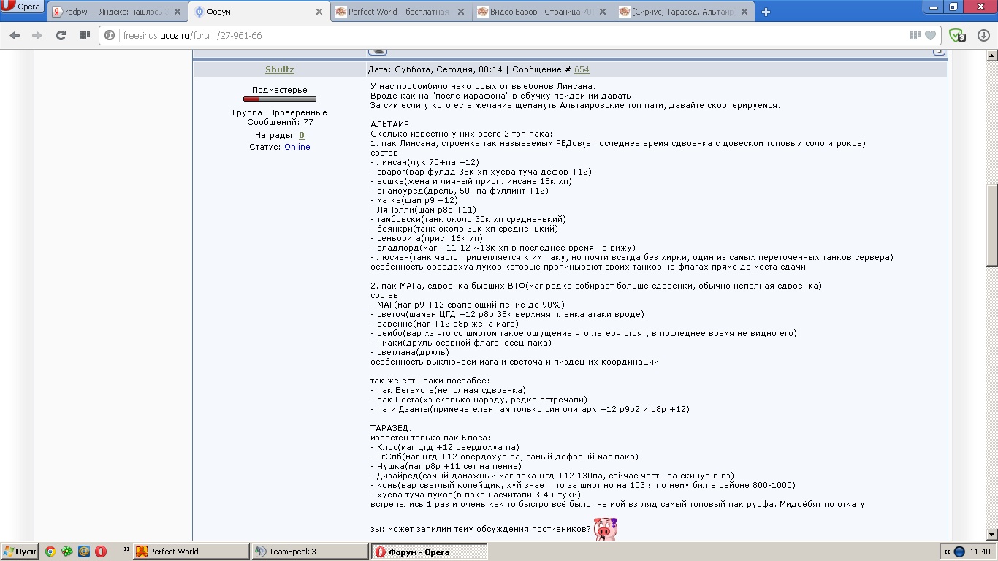Screen dimensions: 998x561
Task: Click the date line 'Суббота, Сегодня, 00:14'
Action: point(448,69)
